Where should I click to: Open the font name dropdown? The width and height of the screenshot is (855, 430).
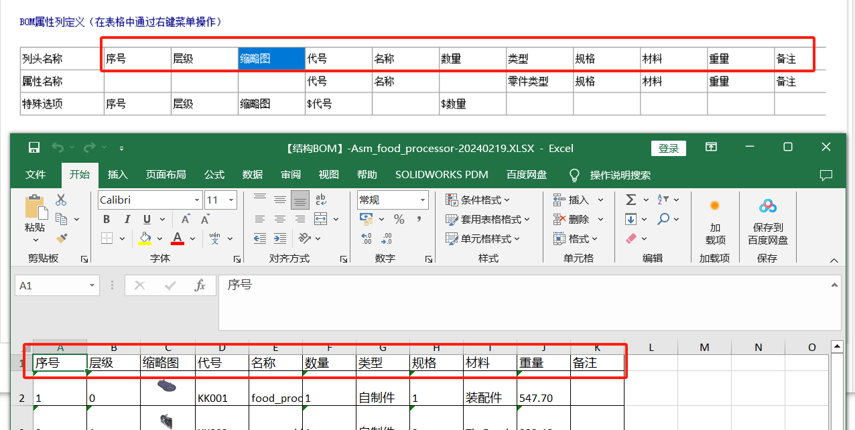pyautogui.click(x=196, y=199)
